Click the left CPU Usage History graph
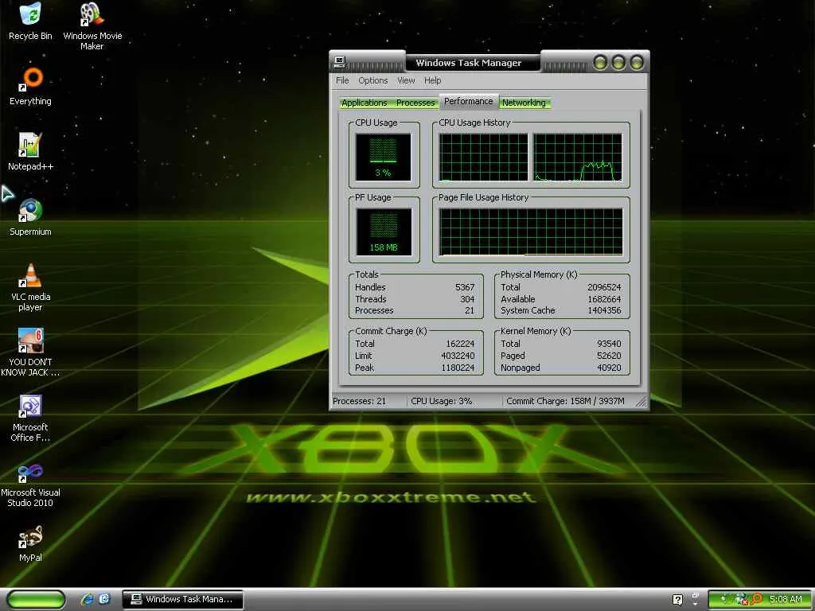Viewport: 815px width, 611px height. (x=483, y=157)
